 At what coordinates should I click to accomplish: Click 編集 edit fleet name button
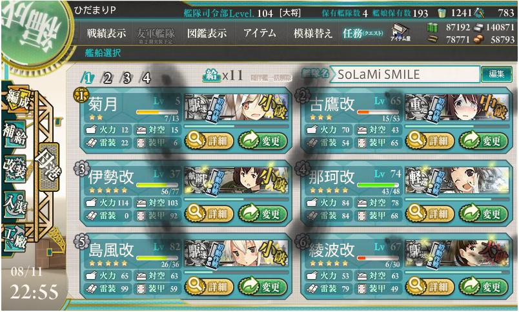click(496, 74)
